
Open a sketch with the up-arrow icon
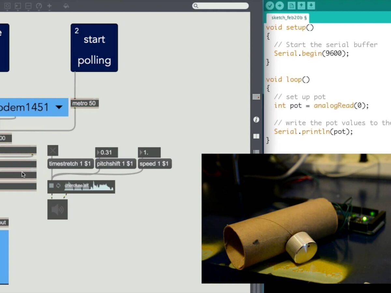301,6
